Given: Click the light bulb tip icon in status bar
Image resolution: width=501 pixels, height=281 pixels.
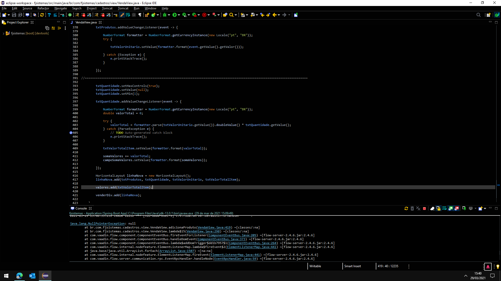Looking at the screenshot, I should coord(498,266).
